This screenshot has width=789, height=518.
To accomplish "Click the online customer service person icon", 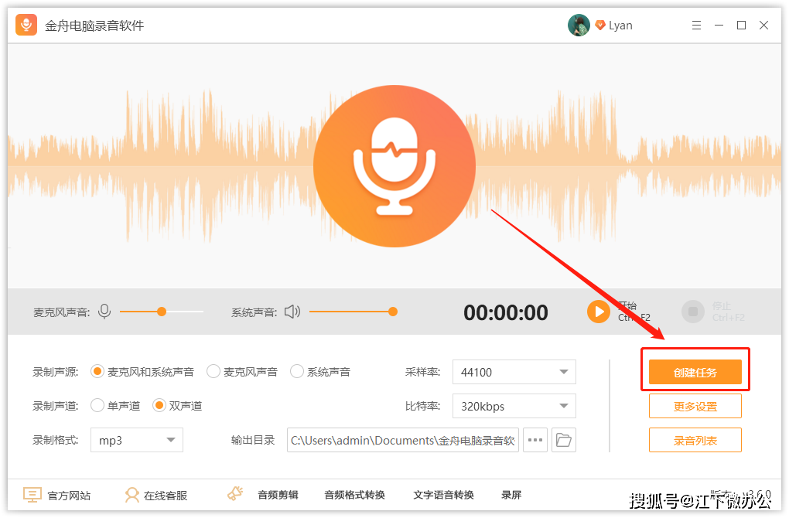I will [x=131, y=495].
